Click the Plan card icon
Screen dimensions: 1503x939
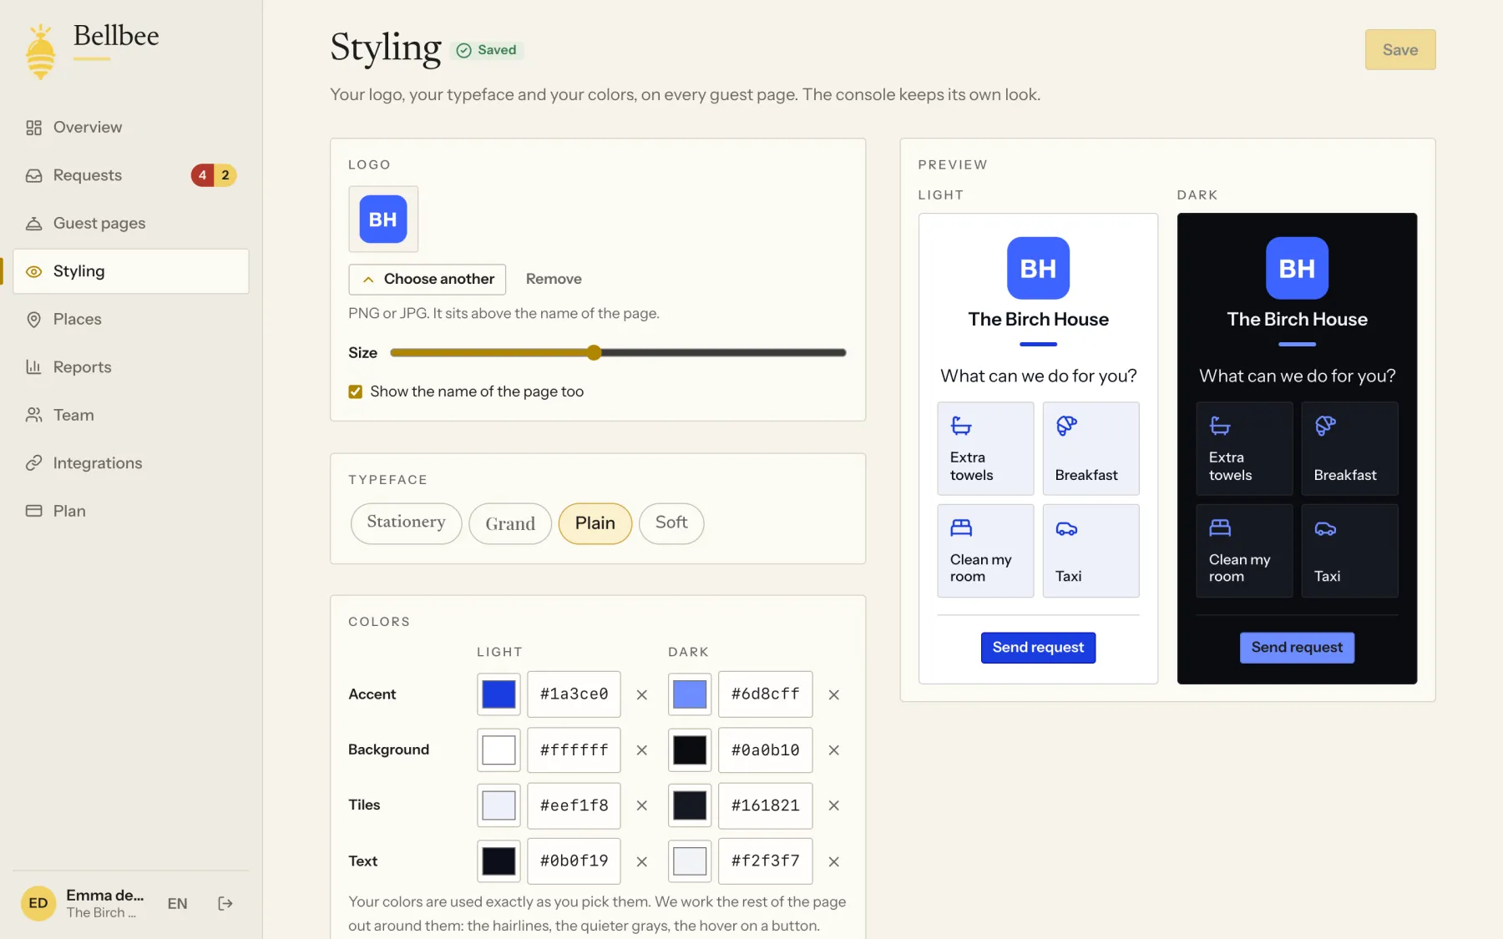click(33, 511)
